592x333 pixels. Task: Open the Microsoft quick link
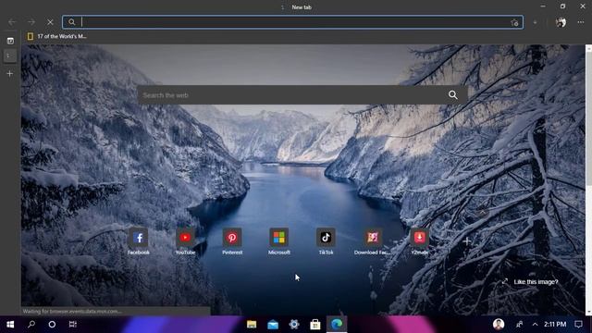[279, 241]
